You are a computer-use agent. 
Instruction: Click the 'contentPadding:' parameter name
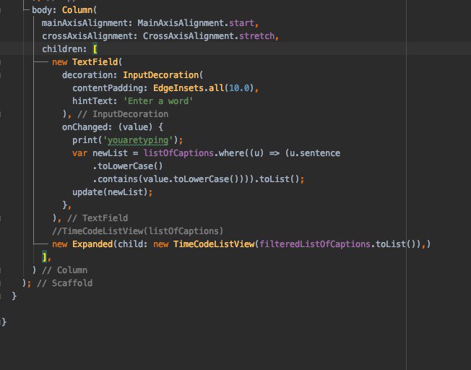(110, 88)
